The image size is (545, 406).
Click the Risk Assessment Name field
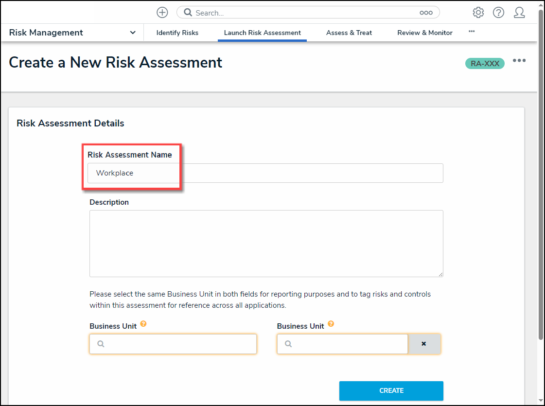(x=265, y=173)
